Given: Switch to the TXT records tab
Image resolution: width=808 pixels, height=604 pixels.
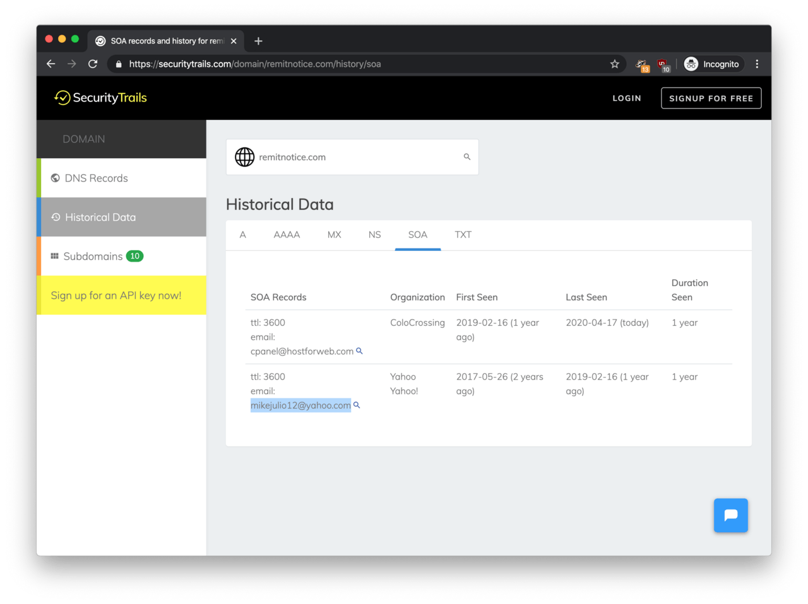Looking at the screenshot, I should pyautogui.click(x=463, y=235).
